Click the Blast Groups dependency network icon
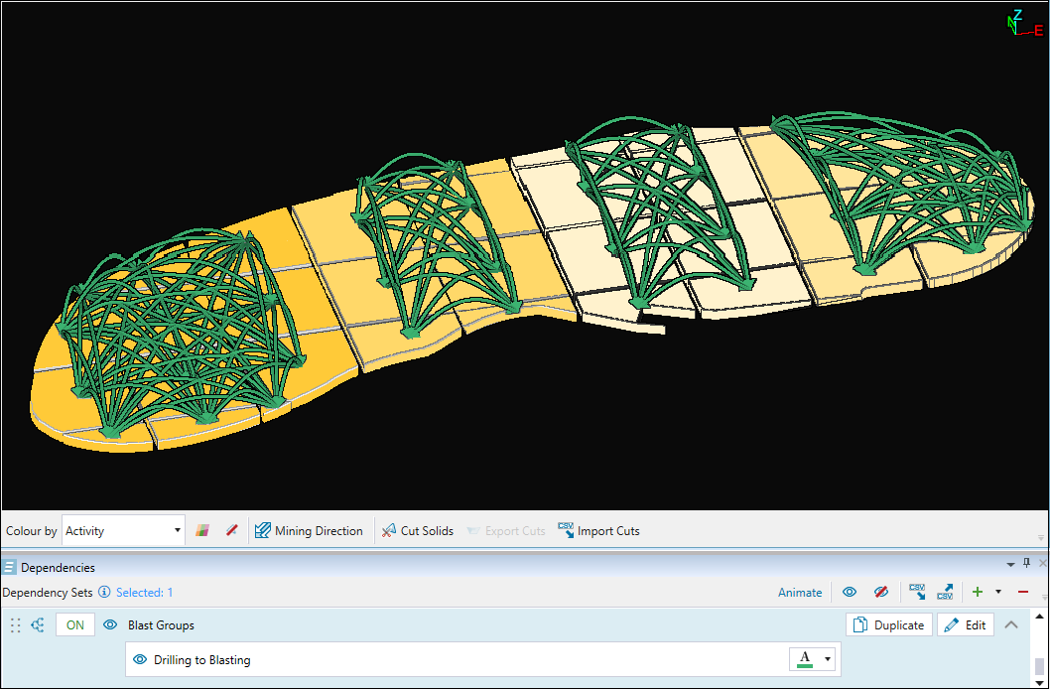 38,625
